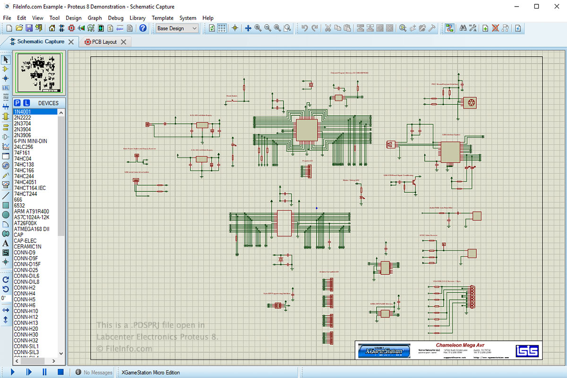Click the L library manage button
This screenshot has height=378, width=567.
(26, 103)
